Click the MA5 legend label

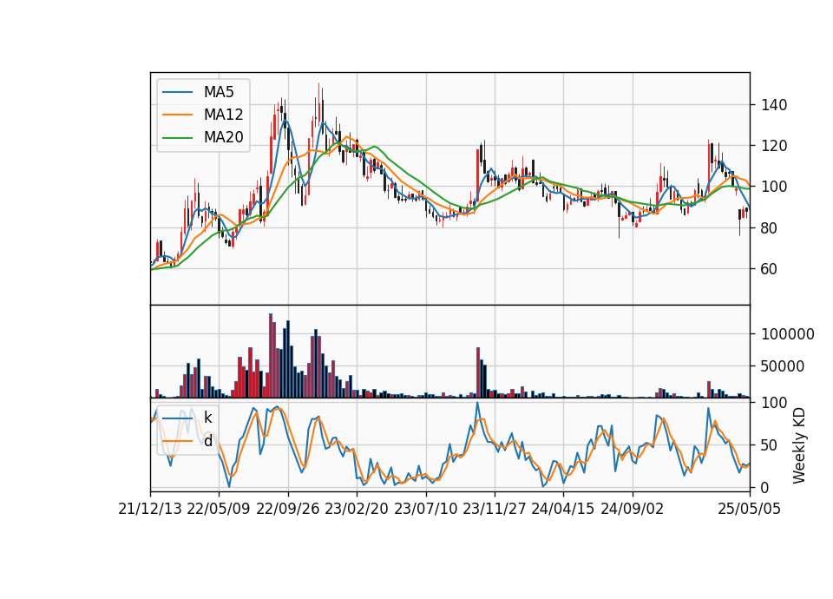pos(219,92)
